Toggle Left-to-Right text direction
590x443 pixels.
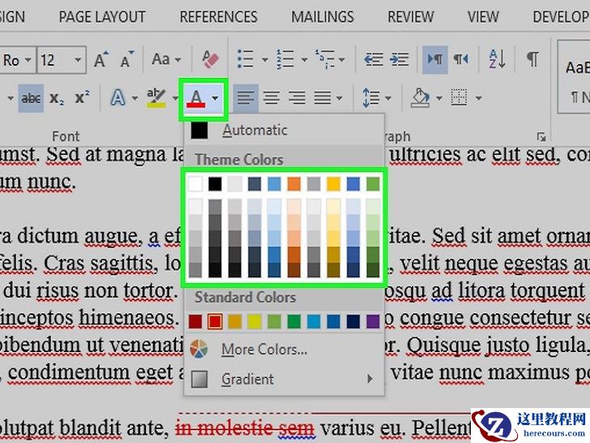click(x=435, y=59)
